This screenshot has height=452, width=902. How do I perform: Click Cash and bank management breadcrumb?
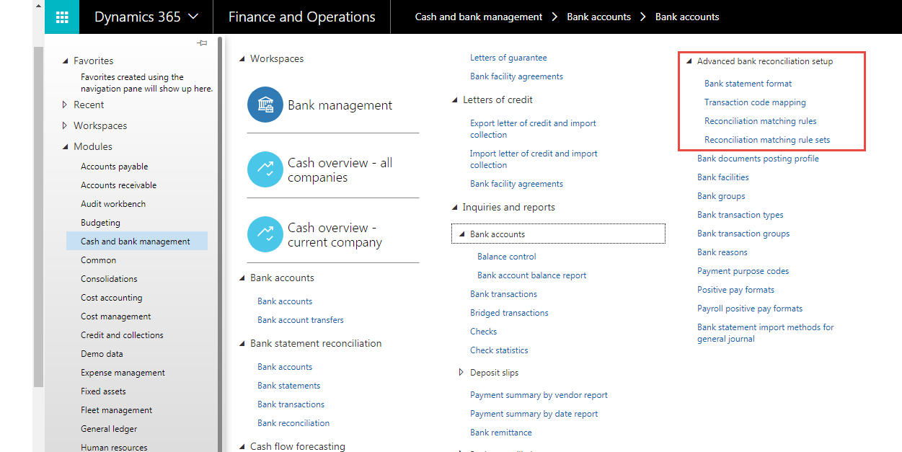(x=478, y=17)
